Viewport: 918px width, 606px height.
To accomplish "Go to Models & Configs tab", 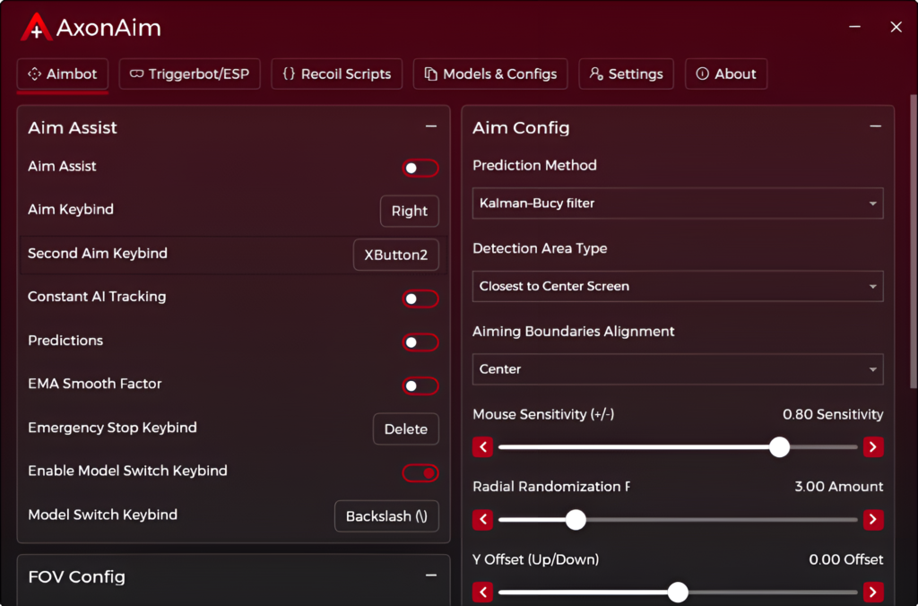I will pyautogui.click(x=490, y=74).
